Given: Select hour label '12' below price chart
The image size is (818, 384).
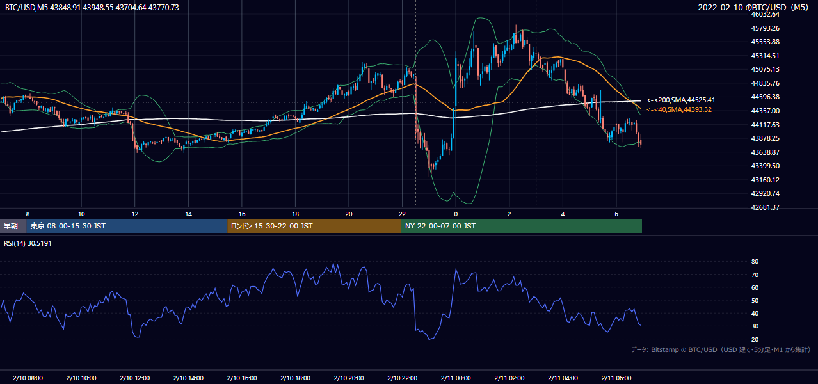Looking at the screenshot, I should click(135, 214).
